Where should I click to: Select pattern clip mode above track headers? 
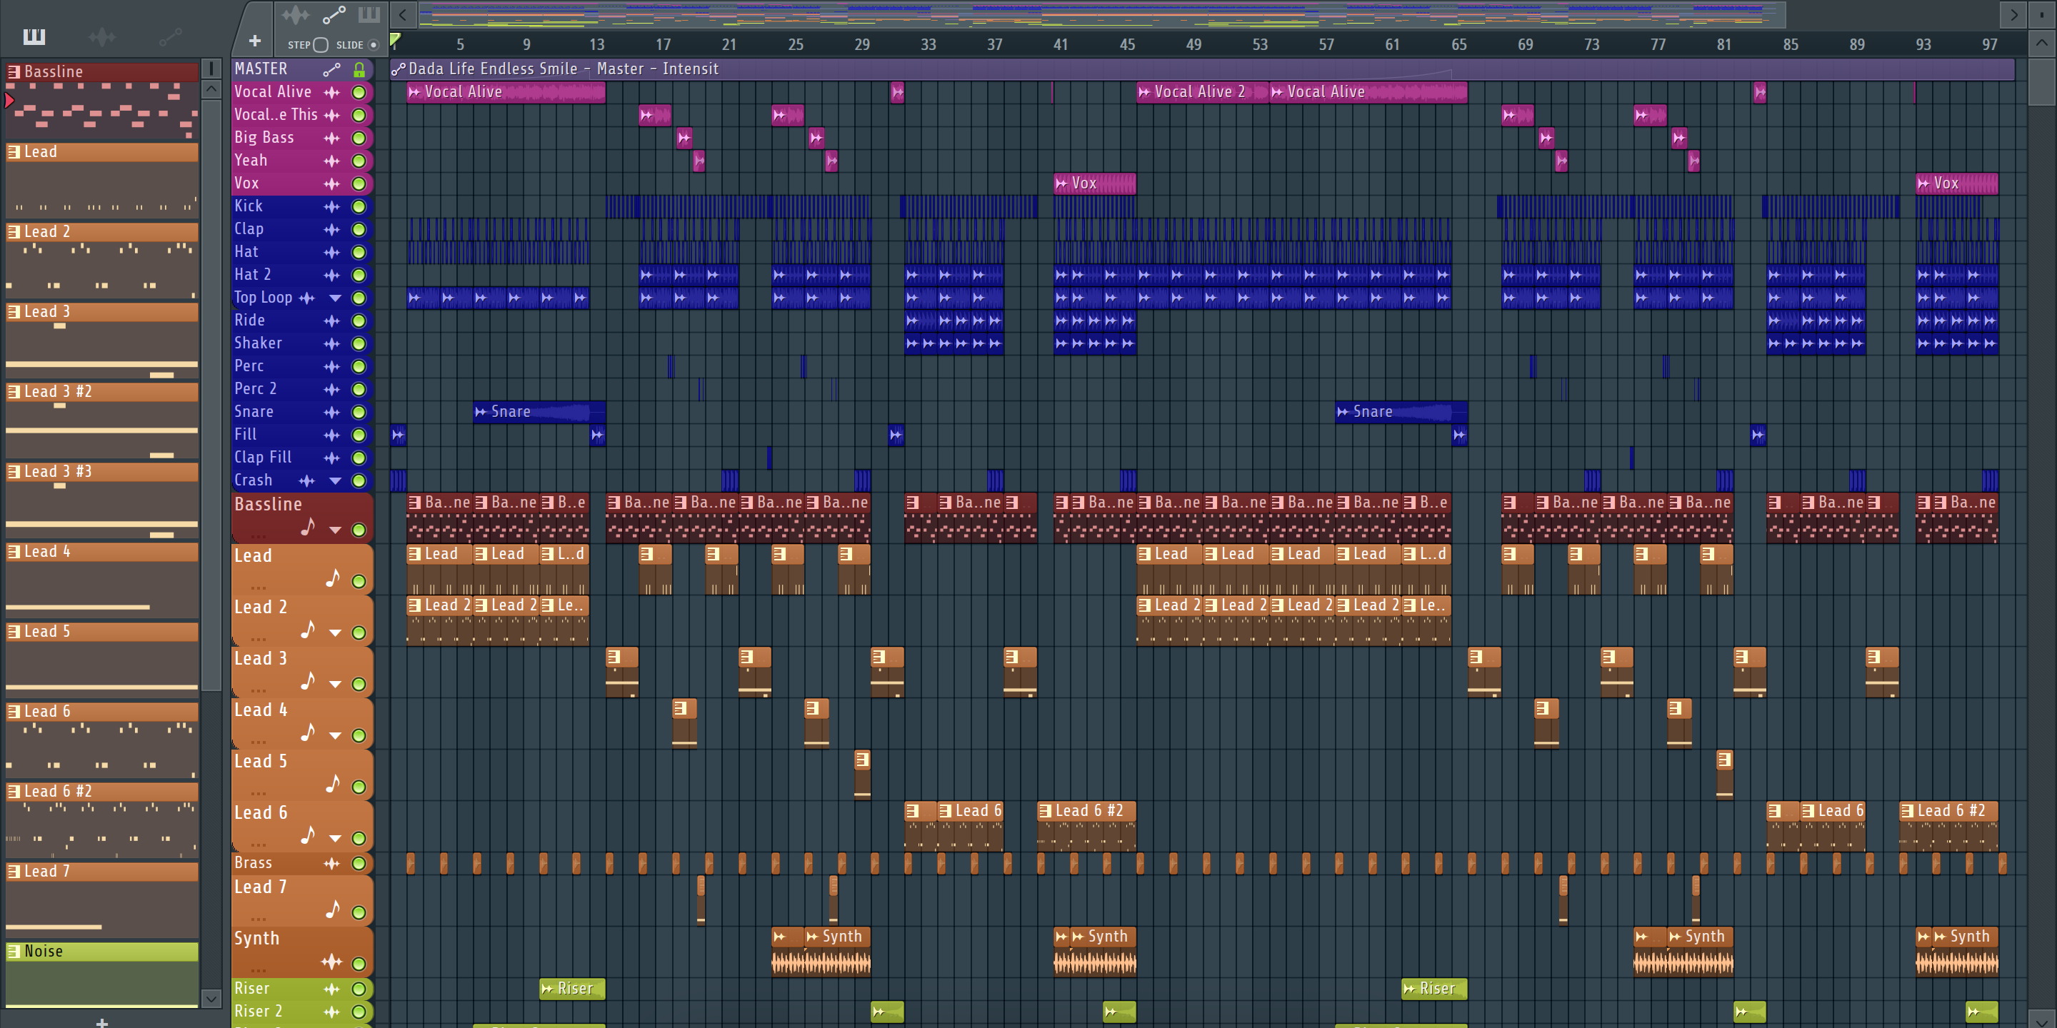(x=369, y=14)
